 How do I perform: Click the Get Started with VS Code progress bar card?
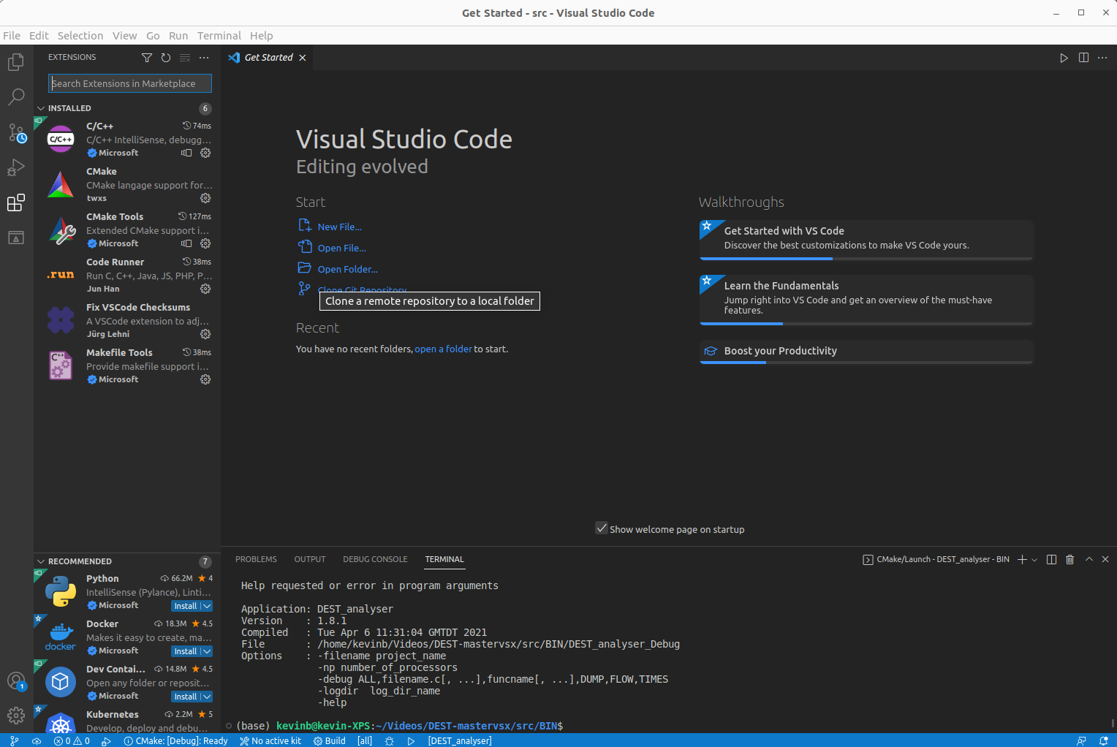click(866, 240)
